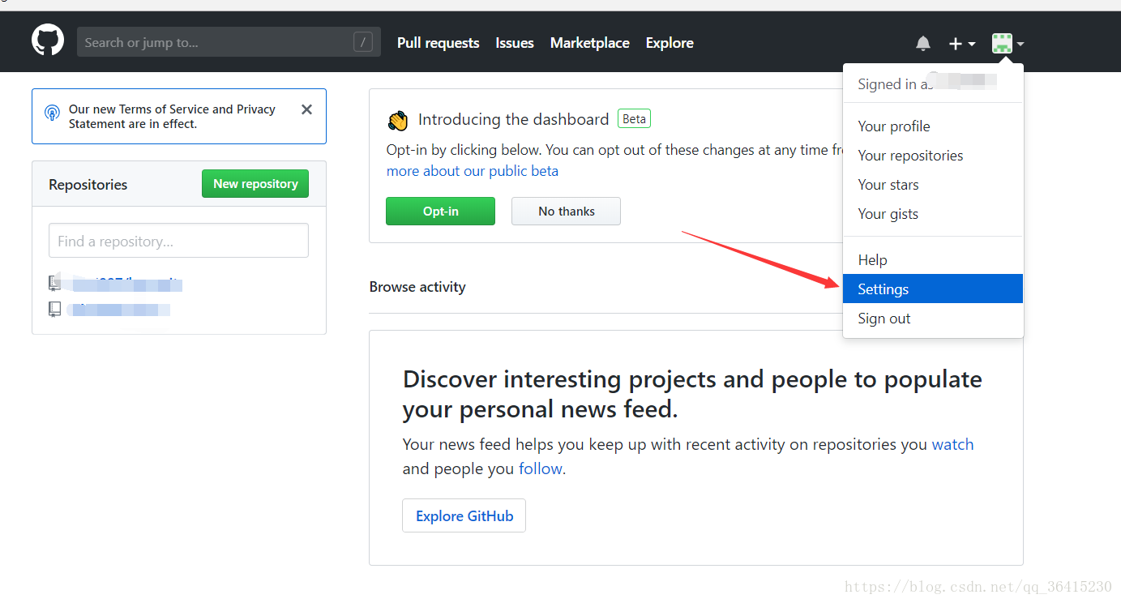This screenshot has width=1121, height=603.
Task: Choose Settings in the user menu
Action: 933,289
